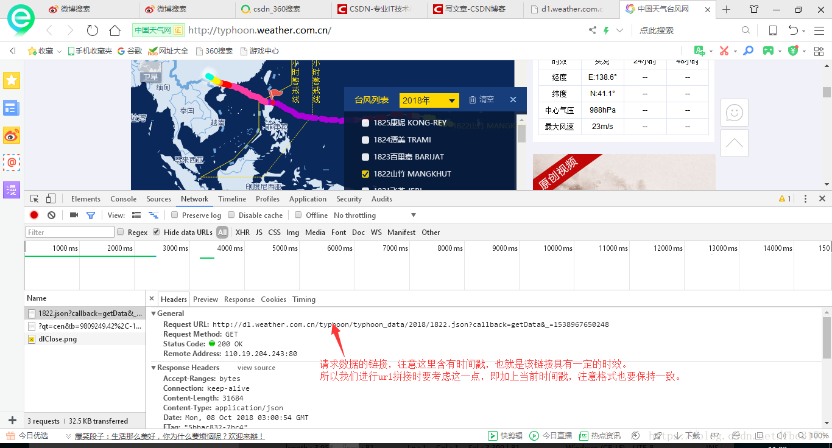Click the sidebar star favorites icon

12,80
